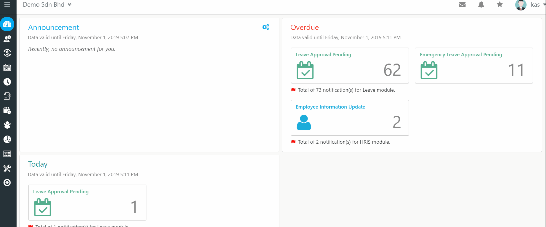Click 'Total of 2 notification(s) for HRIS module'
This screenshot has height=227, width=546.
point(344,142)
